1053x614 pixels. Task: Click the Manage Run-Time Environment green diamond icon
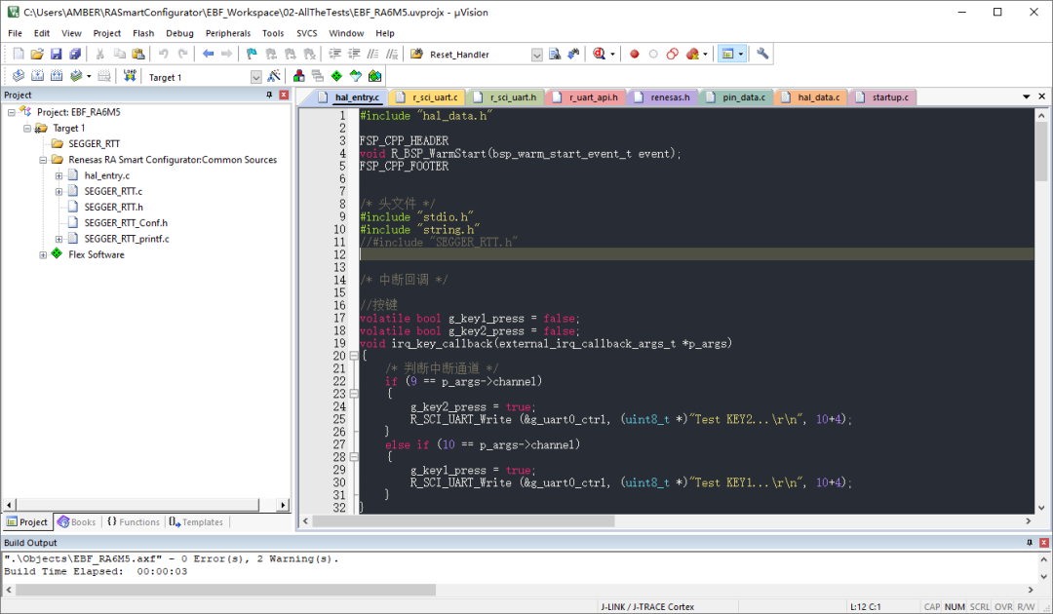click(x=336, y=76)
